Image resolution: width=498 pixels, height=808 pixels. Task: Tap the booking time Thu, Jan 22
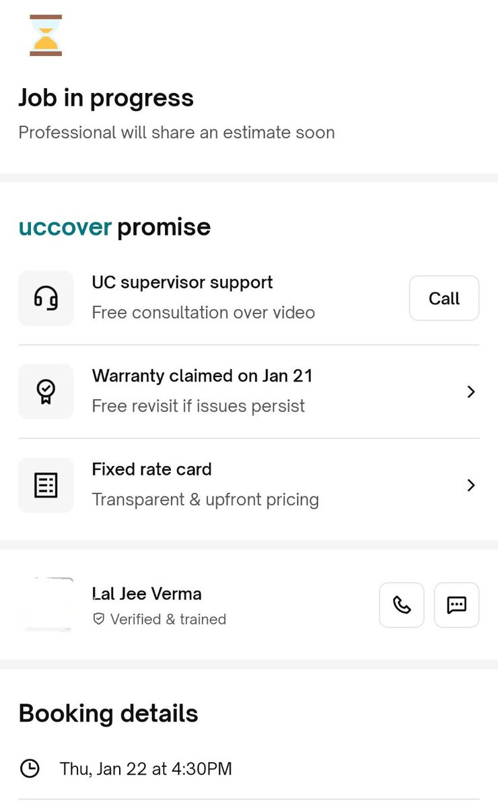145,768
